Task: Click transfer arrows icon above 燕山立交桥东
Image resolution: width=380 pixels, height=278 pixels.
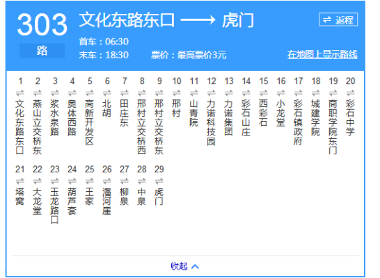Action: (38, 92)
